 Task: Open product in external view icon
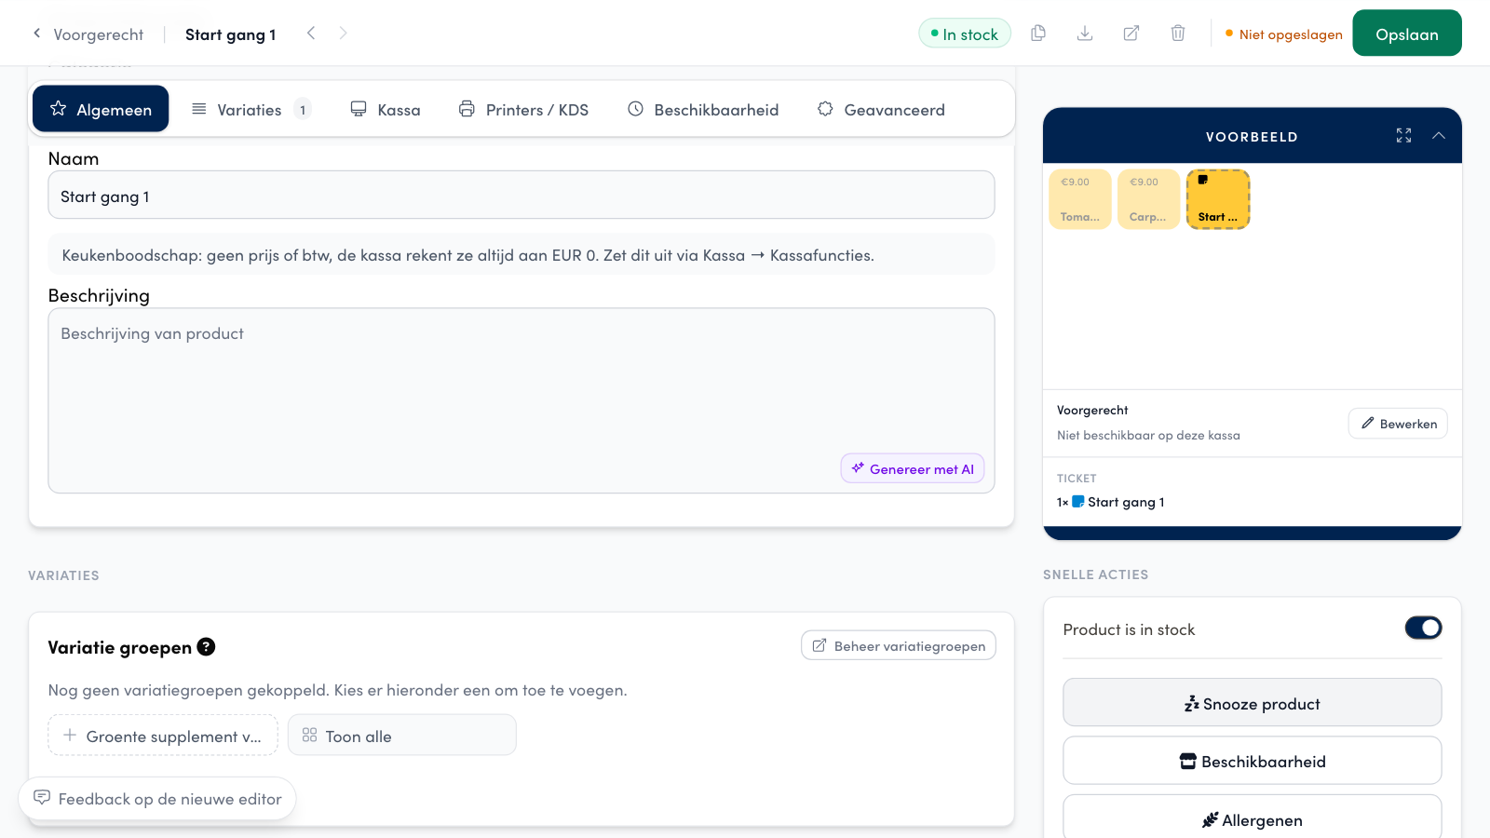(1131, 34)
